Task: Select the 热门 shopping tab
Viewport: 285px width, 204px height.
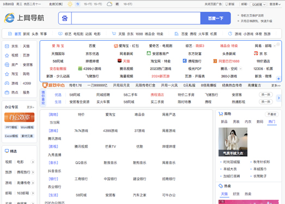Action: 272,122
